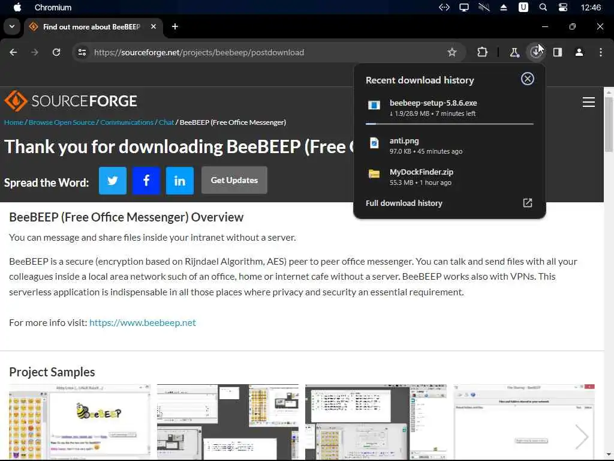Open Control Center in menu bar
Viewport: 614px width, 461px height.
562,7
